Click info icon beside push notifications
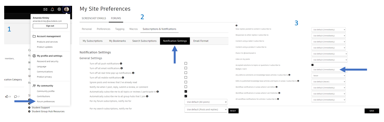Image resolution: width=384 pixels, height=122 pixels. coord(121,64)
